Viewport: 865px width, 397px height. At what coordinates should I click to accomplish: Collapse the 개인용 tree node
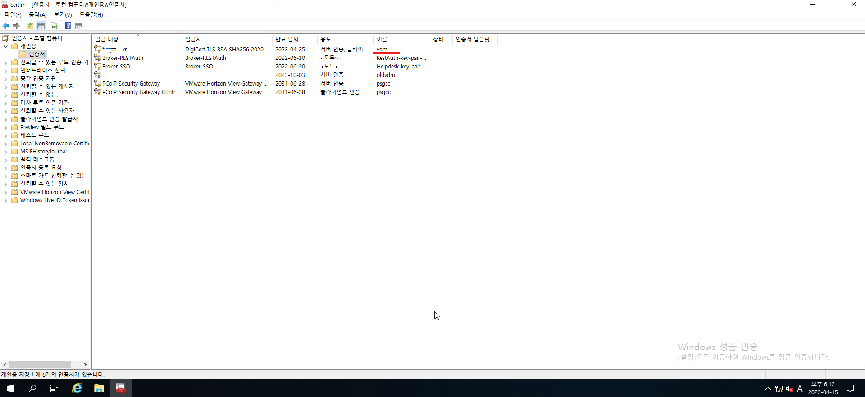pyautogui.click(x=5, y=46)
